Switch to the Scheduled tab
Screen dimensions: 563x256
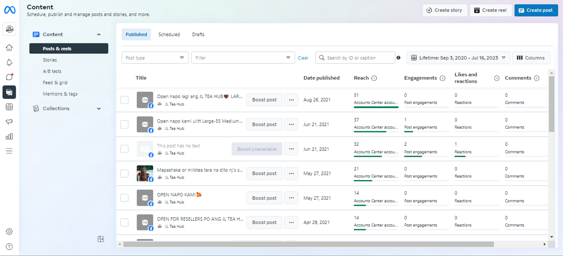coord(169,34)
